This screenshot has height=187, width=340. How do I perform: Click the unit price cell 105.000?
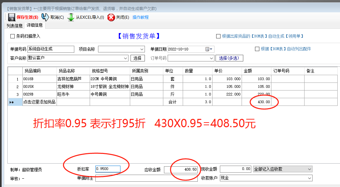(227, 86)
